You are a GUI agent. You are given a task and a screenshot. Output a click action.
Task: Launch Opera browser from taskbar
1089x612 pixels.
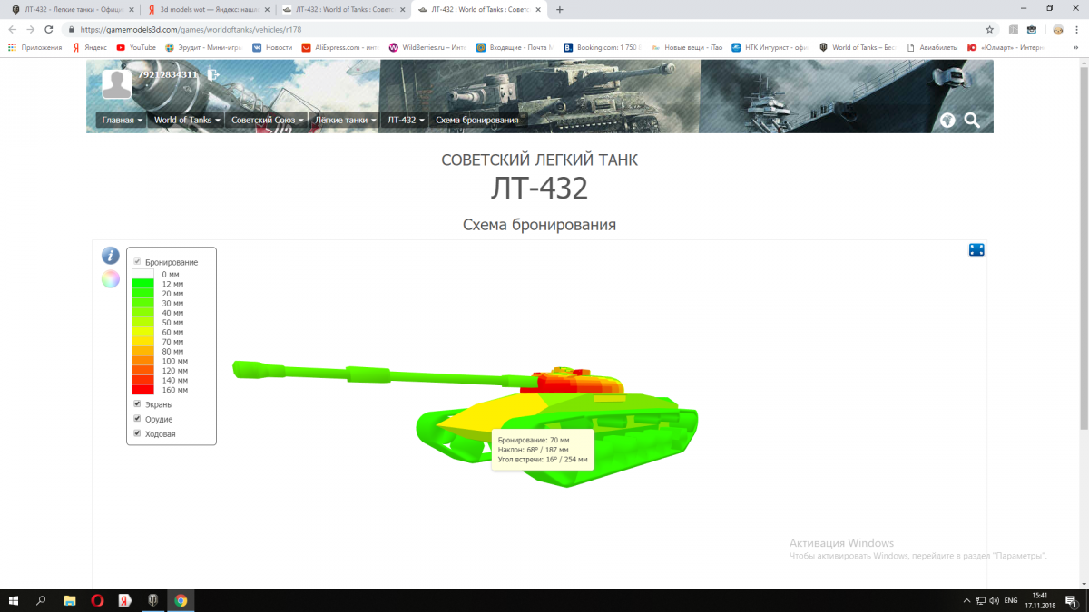click(97, 600)
